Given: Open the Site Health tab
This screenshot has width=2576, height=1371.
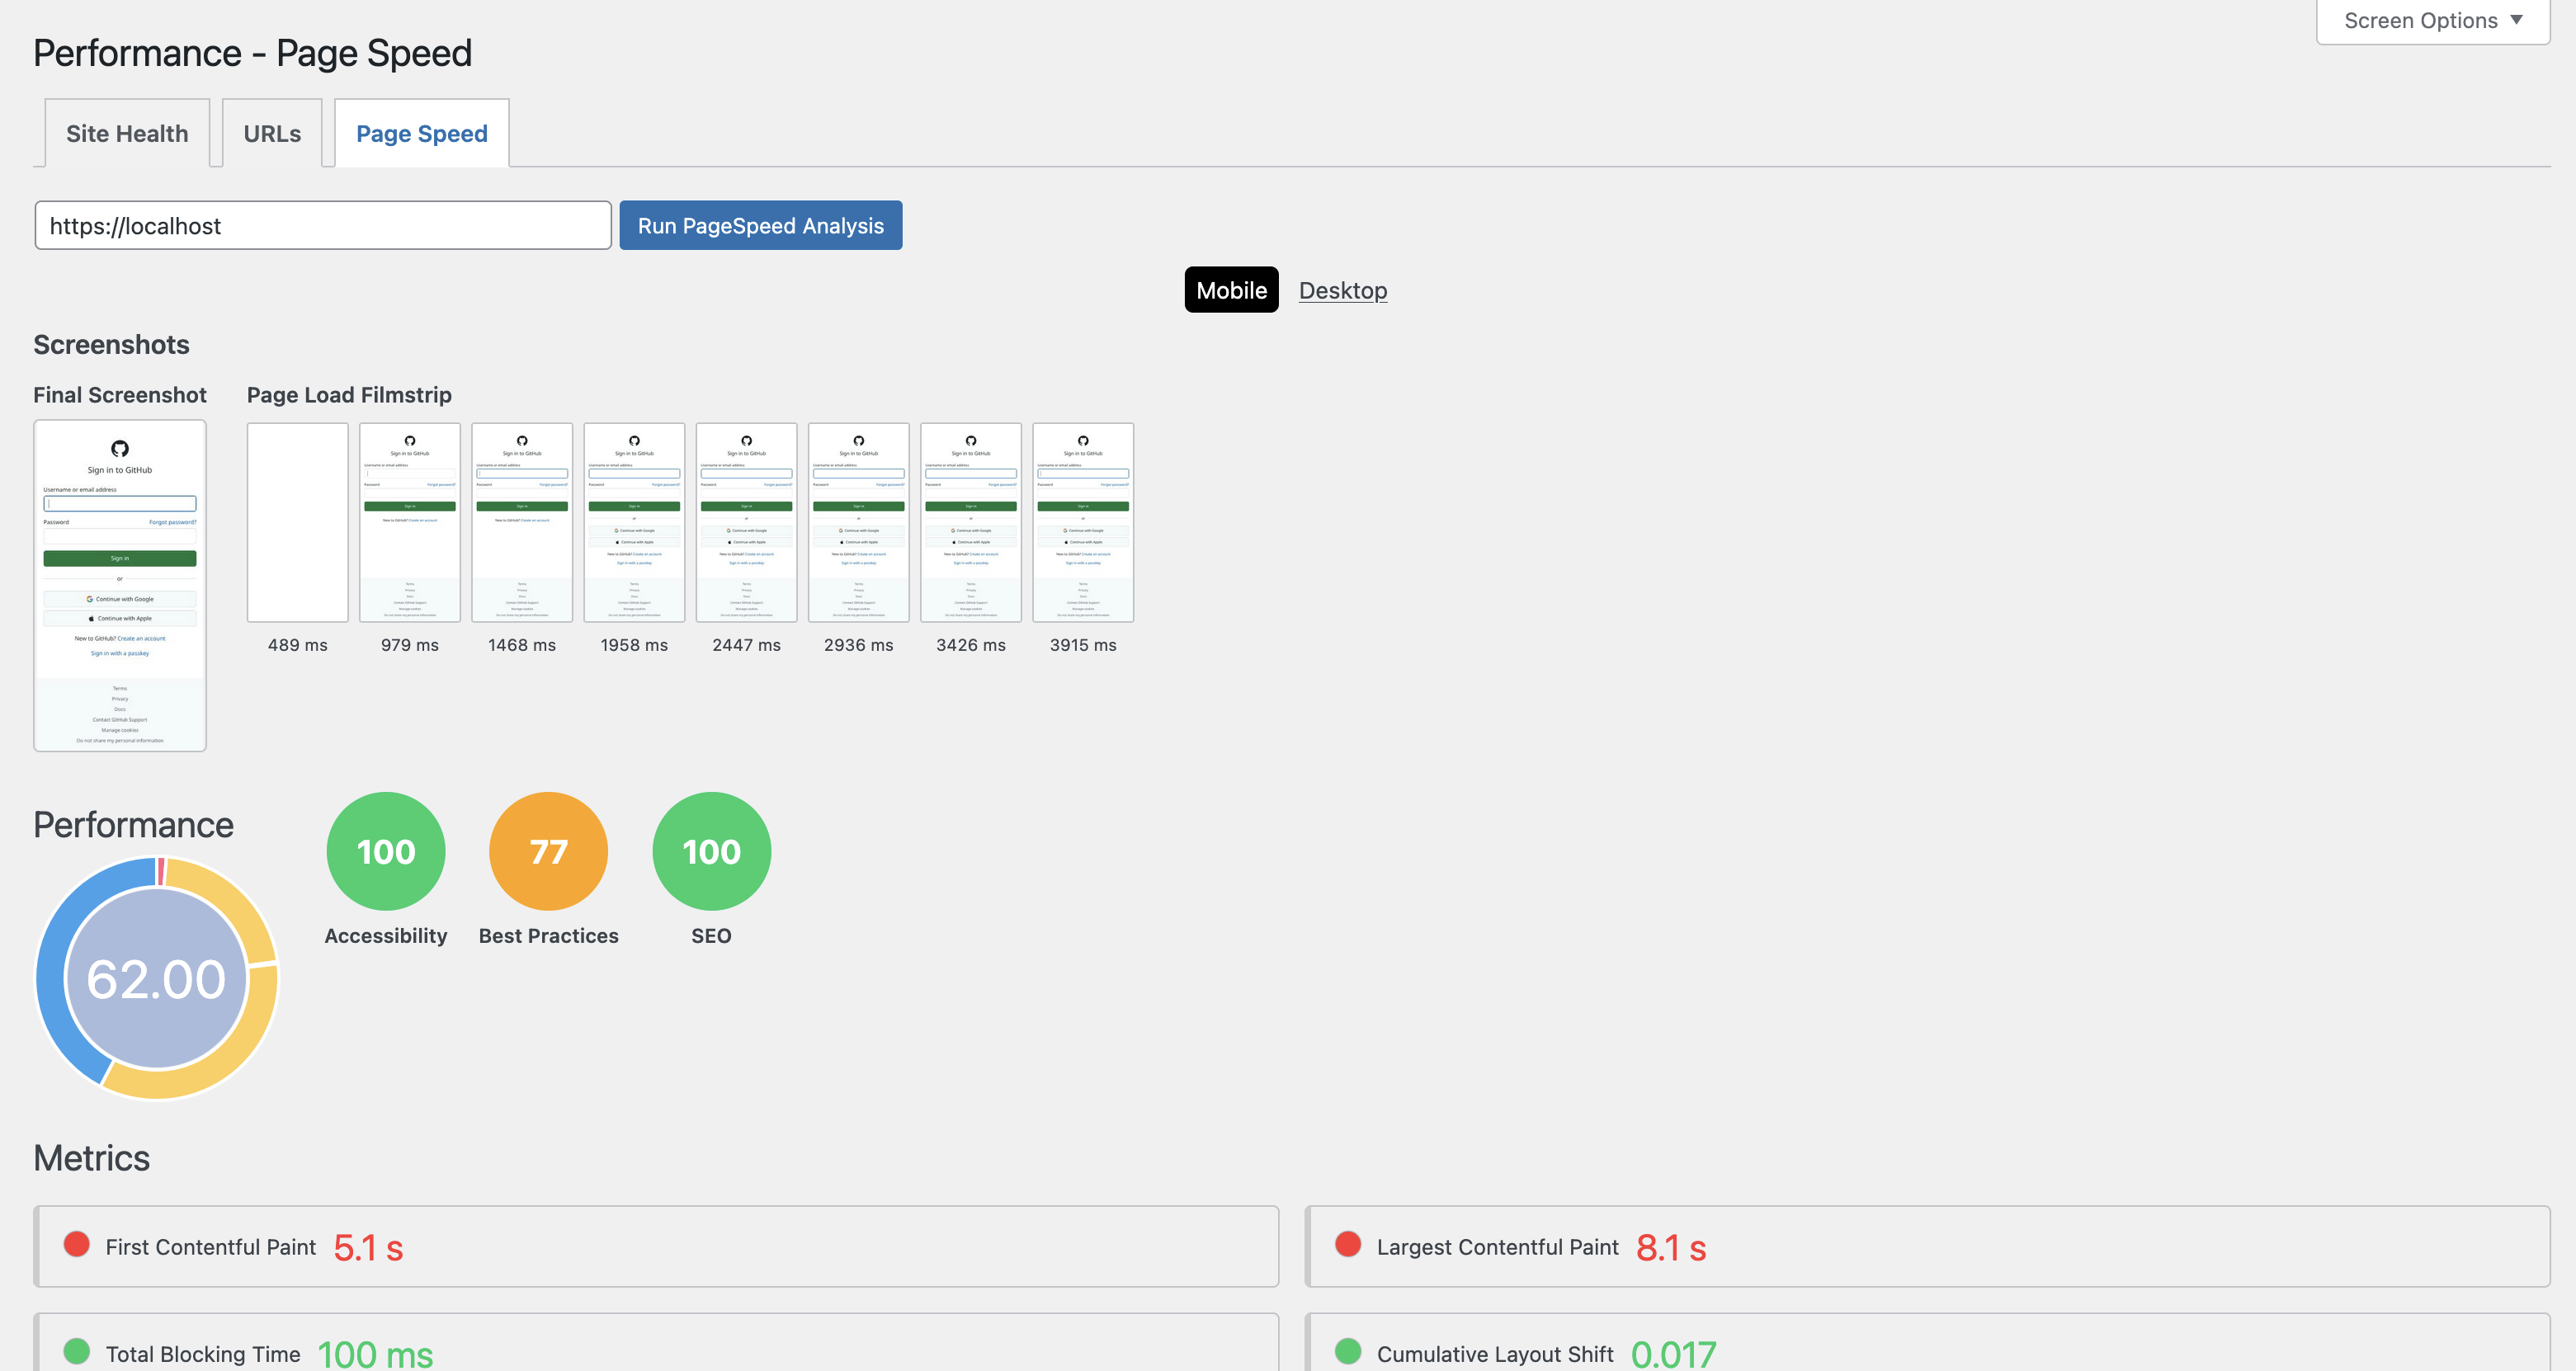Looking at the screenshot, I should coord(127,133).
